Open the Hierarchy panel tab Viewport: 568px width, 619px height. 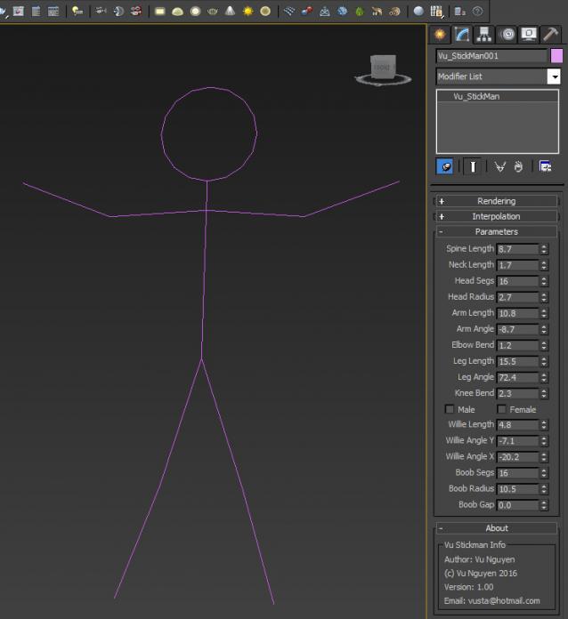pyautogui.click(x=483, y=35)
